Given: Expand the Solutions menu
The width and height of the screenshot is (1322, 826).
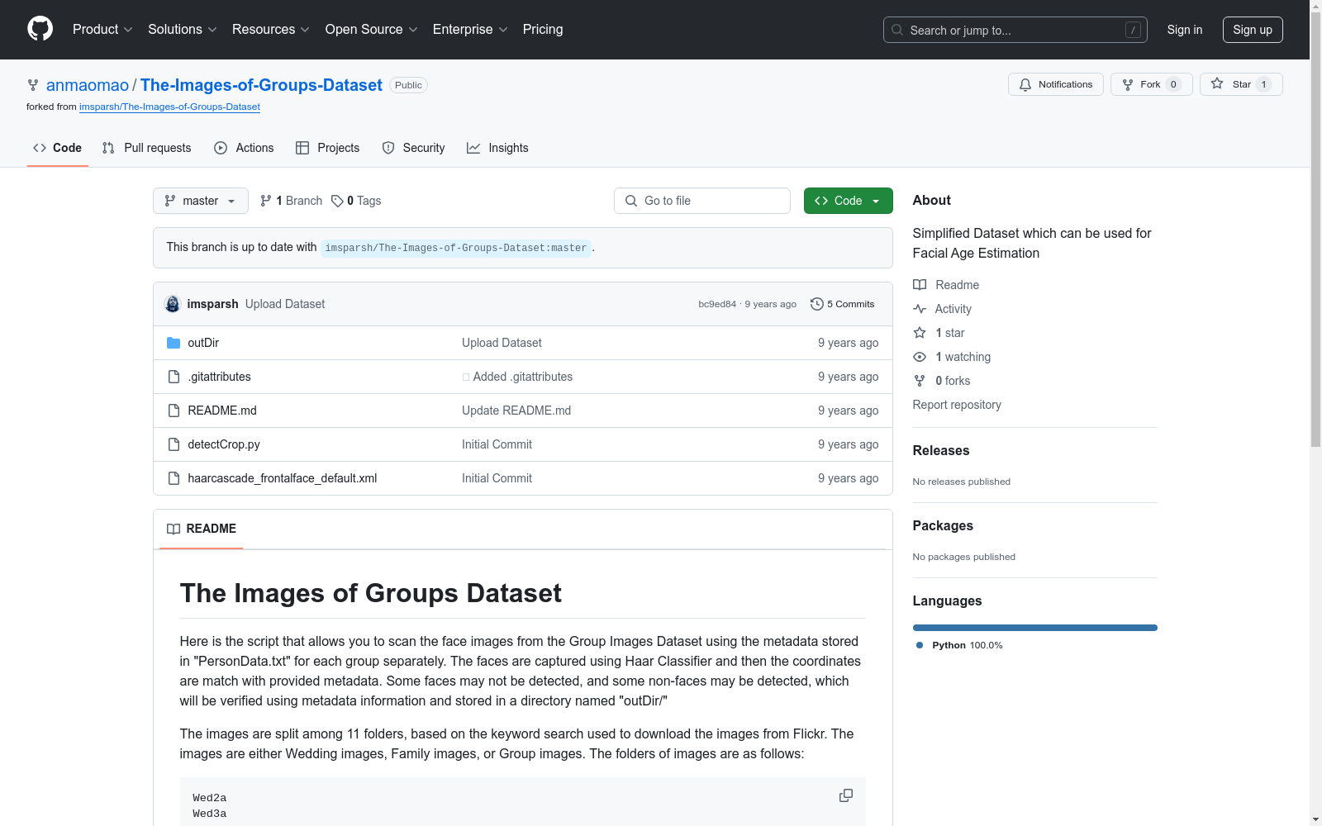Looking at the screenshot, I should point(183,29).
